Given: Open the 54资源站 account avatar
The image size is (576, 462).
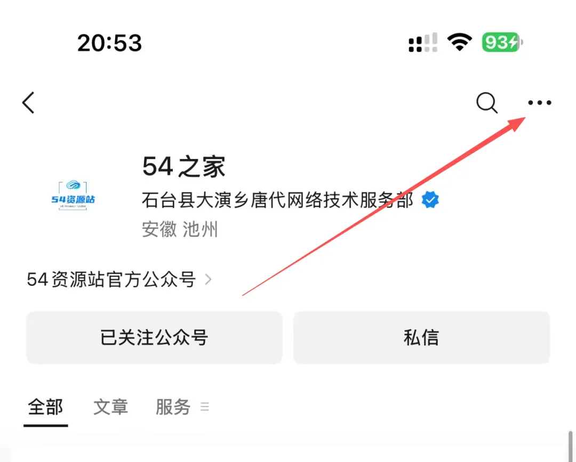Looking at the screenshot, I should point(73,196).
